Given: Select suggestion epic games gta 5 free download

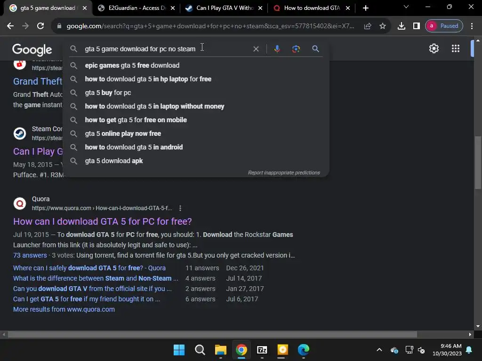Looking at the screenshot, I should pos(196,65).
